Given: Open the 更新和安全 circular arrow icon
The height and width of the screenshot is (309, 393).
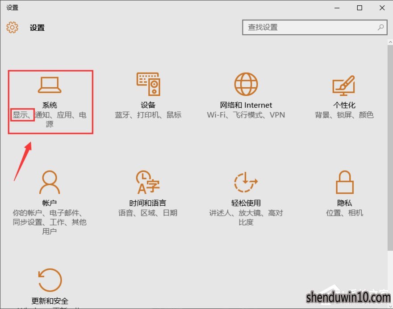Looking at the screenshot, I should (x=50, y=280).
